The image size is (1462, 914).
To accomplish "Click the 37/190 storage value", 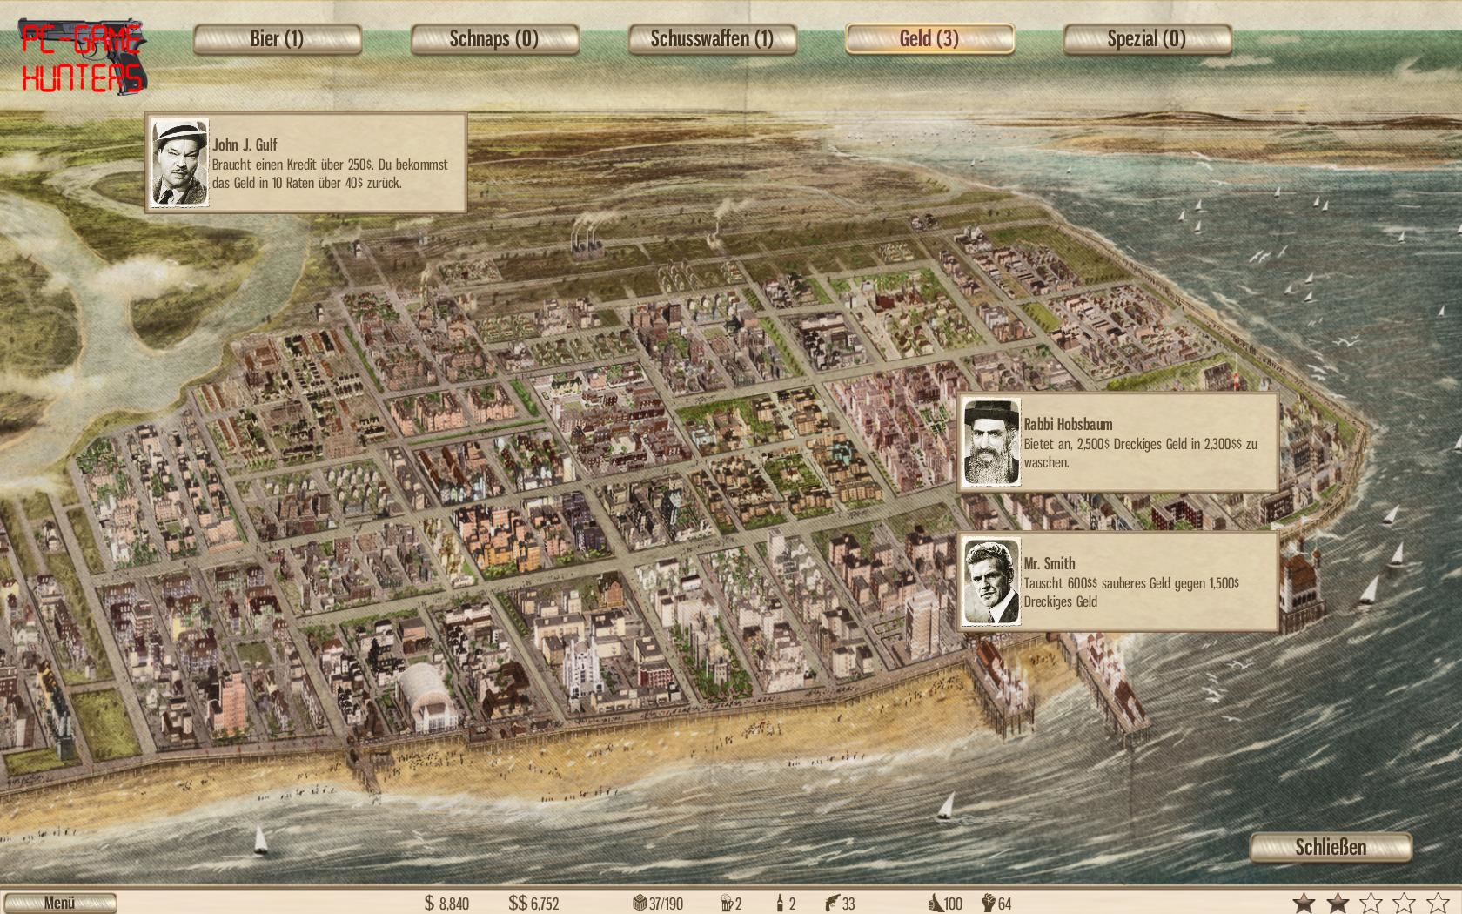I will point(666,904).
